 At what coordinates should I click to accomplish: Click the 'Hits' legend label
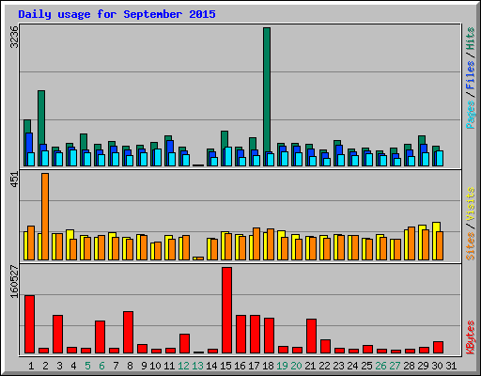pos(470,39)
